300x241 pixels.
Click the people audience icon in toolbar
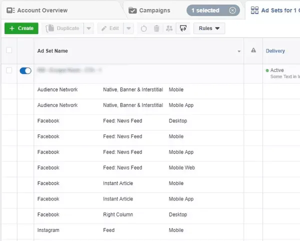[168, 28]
